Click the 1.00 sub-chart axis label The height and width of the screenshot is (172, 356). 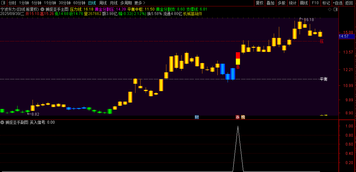pyautogui.click(x=349, y=126)
